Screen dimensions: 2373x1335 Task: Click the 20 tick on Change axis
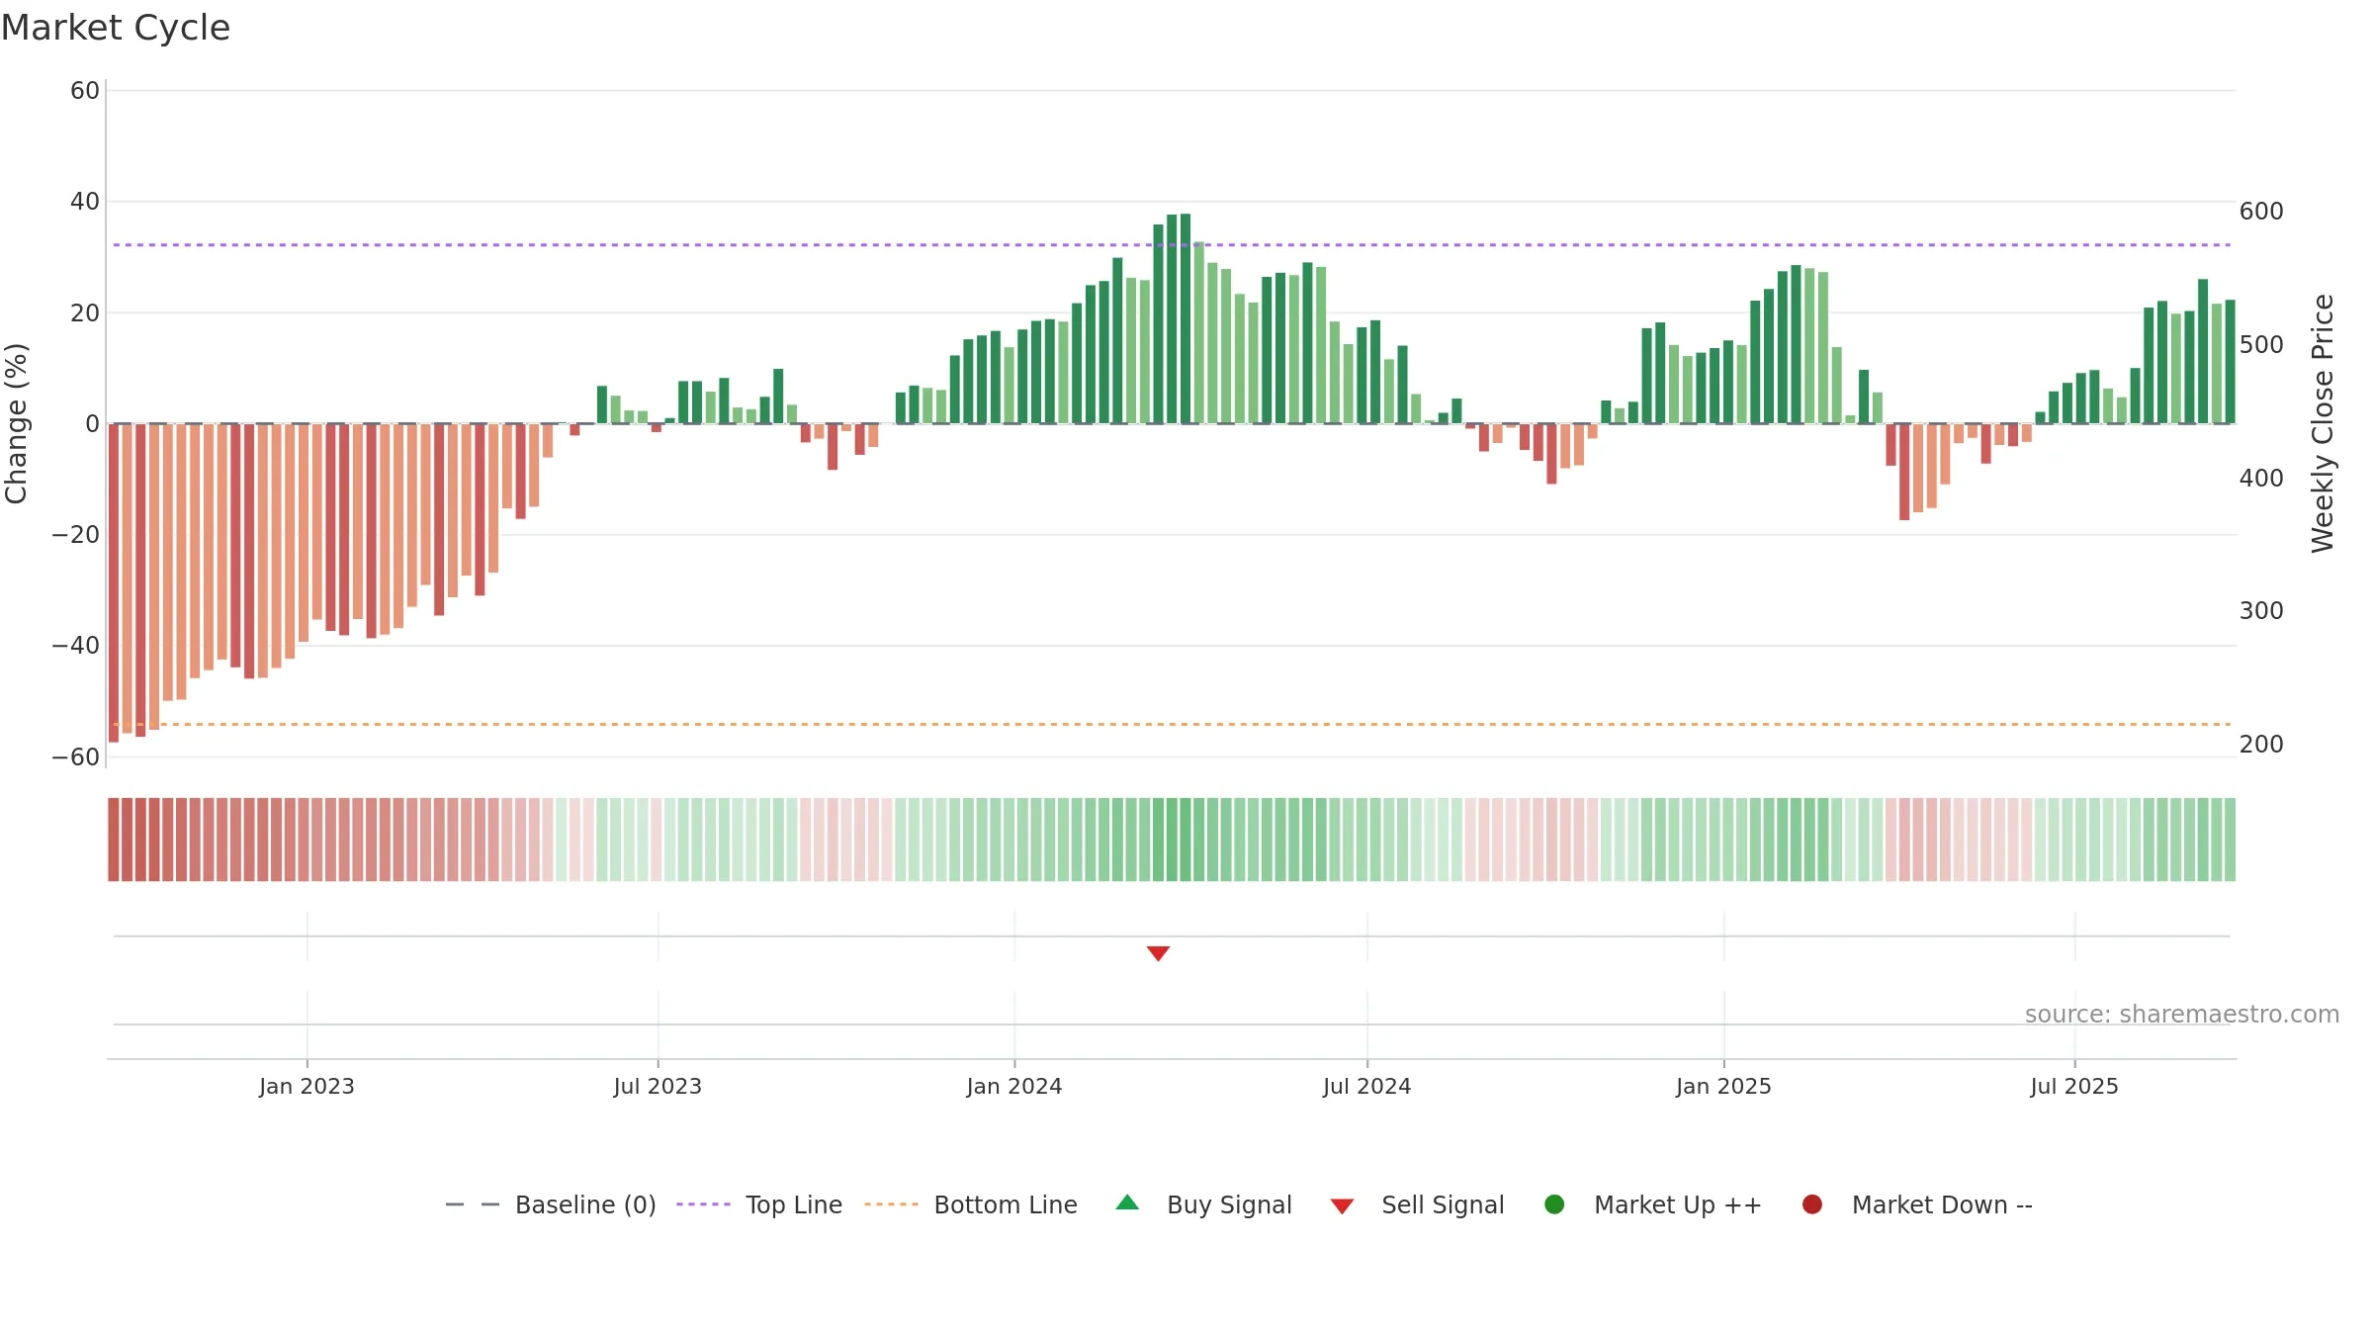pos(85,313)
